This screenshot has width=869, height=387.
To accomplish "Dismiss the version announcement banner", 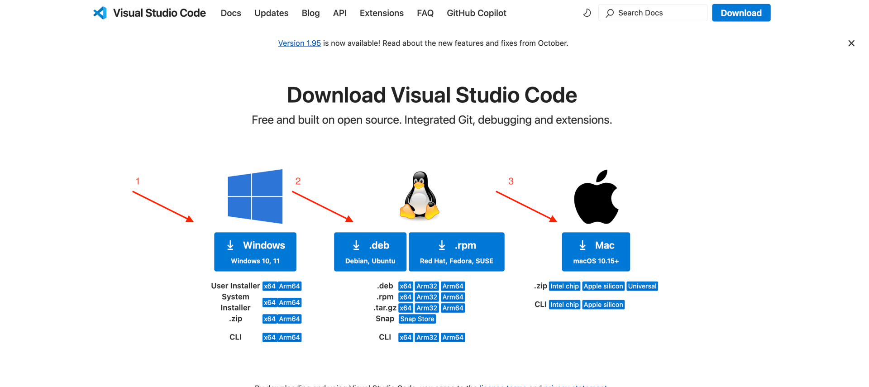I will pyautogui.click(x=851, y=43).
